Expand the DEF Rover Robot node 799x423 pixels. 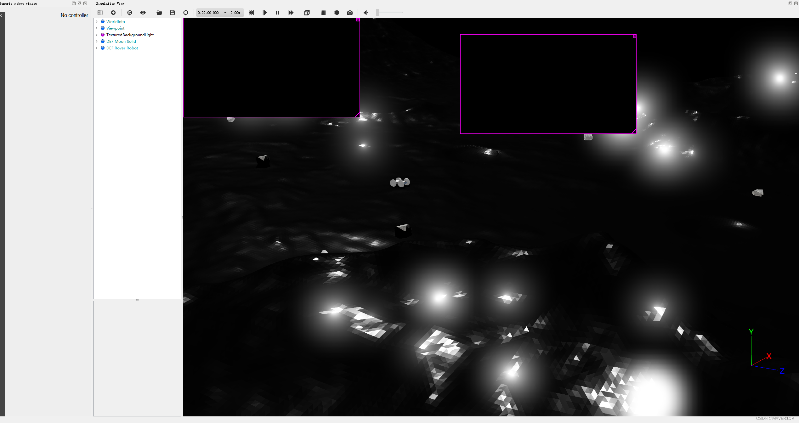point(97,48)
